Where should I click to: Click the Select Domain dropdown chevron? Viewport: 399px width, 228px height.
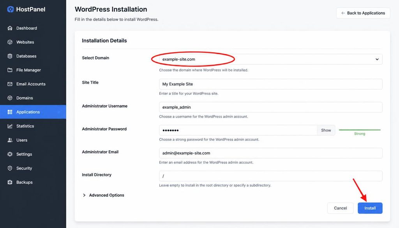tap(377, 59)
